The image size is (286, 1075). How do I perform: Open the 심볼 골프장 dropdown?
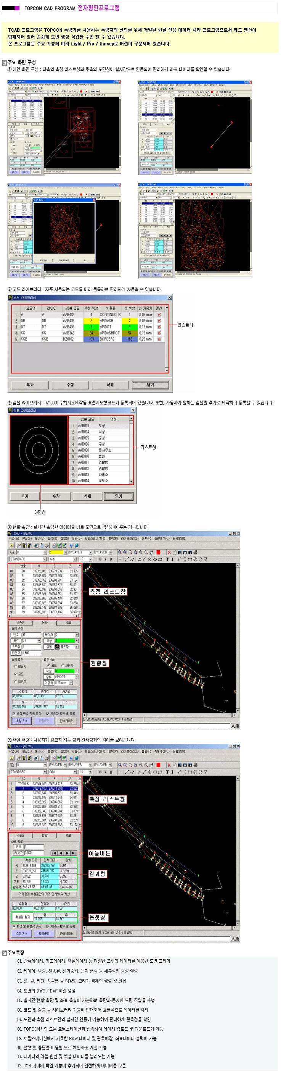(76, 647)
